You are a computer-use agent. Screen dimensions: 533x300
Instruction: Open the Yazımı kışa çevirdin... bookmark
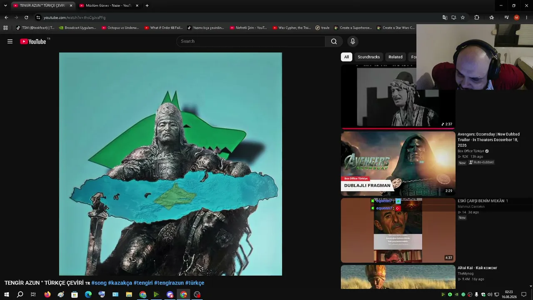click(205, 28)
